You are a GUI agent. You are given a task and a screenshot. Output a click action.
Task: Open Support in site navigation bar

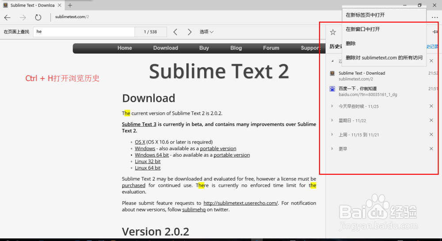pyautogui.click(x=310, y=48)
